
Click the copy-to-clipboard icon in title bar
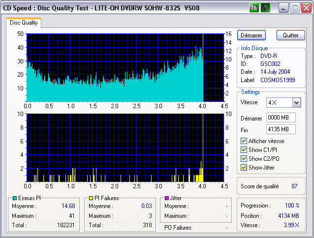pyautogui.click(x=254, y=7)
